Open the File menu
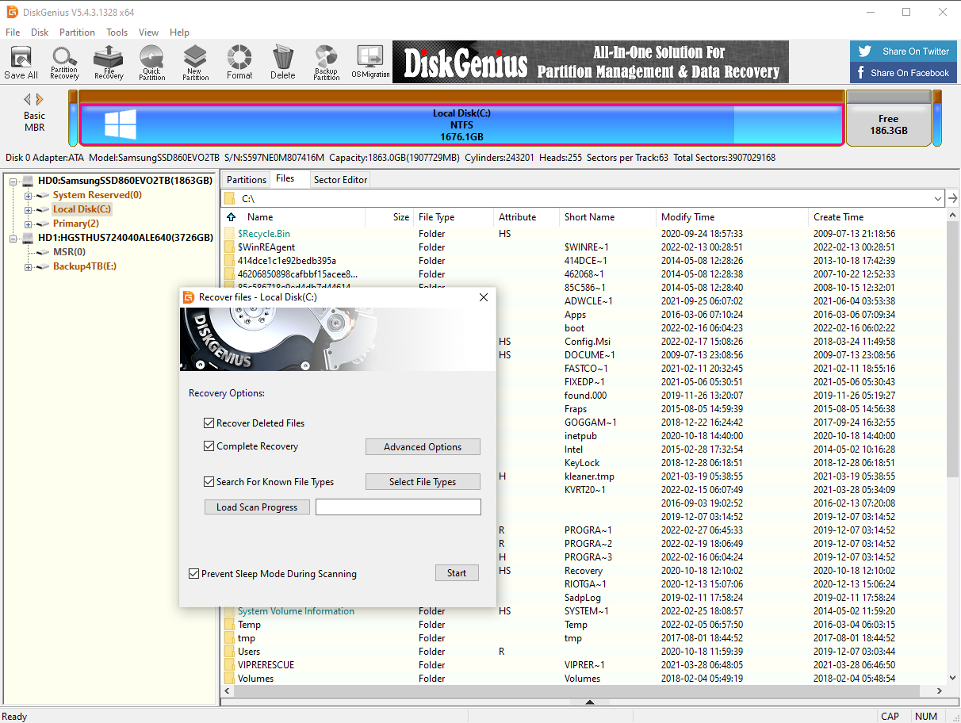961x723 pixels. click(x=13, y=33)
